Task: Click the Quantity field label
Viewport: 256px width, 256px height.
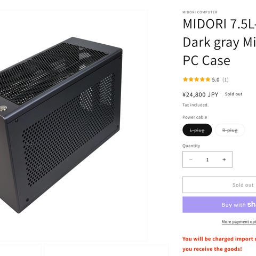Action: pos(191,146)
